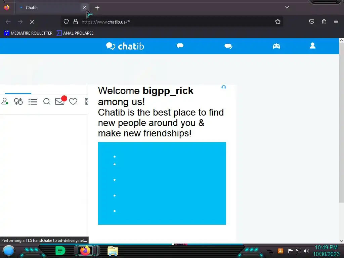The width and height of the screenshot is (344, 258).
Task: Show online users icon in sidebar
Action: (5, 101)
